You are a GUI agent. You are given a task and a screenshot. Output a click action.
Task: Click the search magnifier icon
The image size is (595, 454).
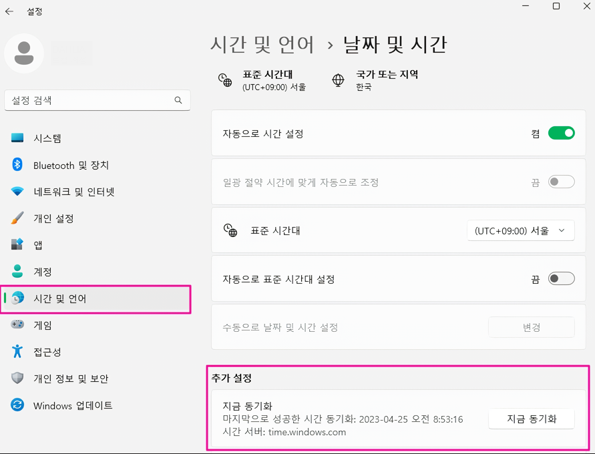point(178,100)
